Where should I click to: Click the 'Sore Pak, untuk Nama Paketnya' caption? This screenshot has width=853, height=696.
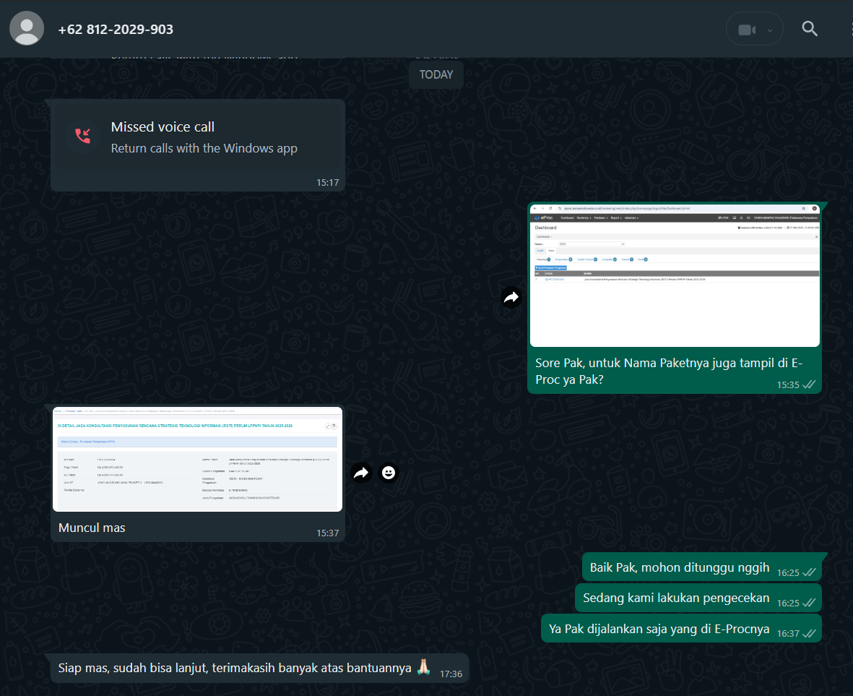[x=668, y=371]
